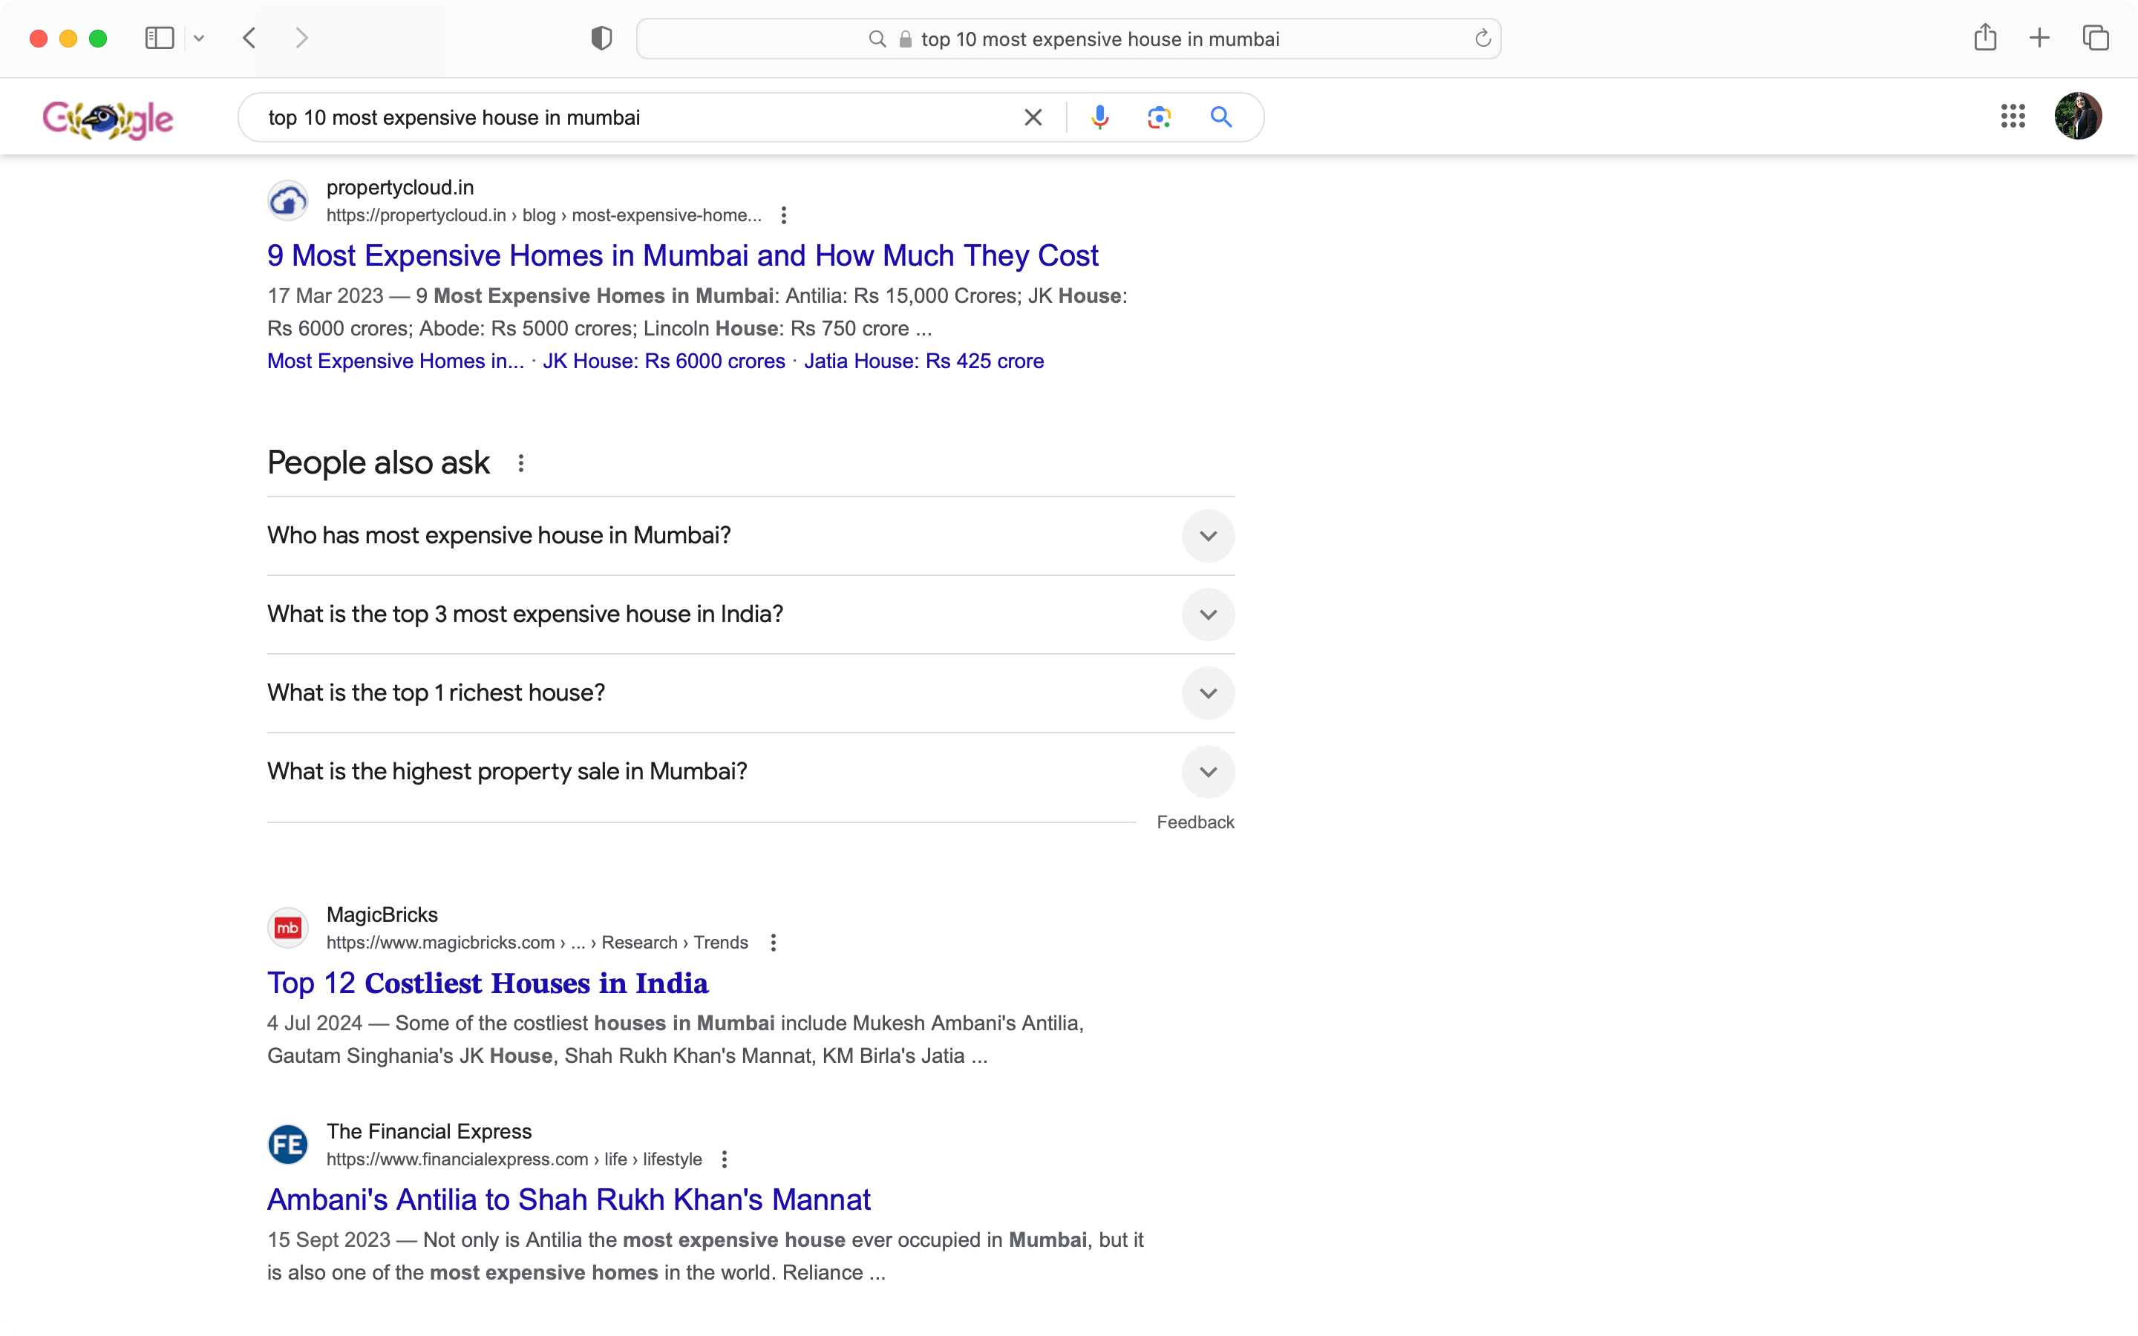Expand 'What is the top 1 richest house?'
This screenshot has height=1336, width=2138.
click(751, 692)
